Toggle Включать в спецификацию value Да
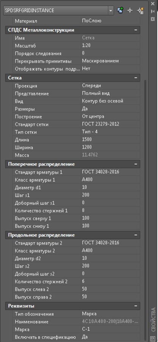 (x=110, y=337)
